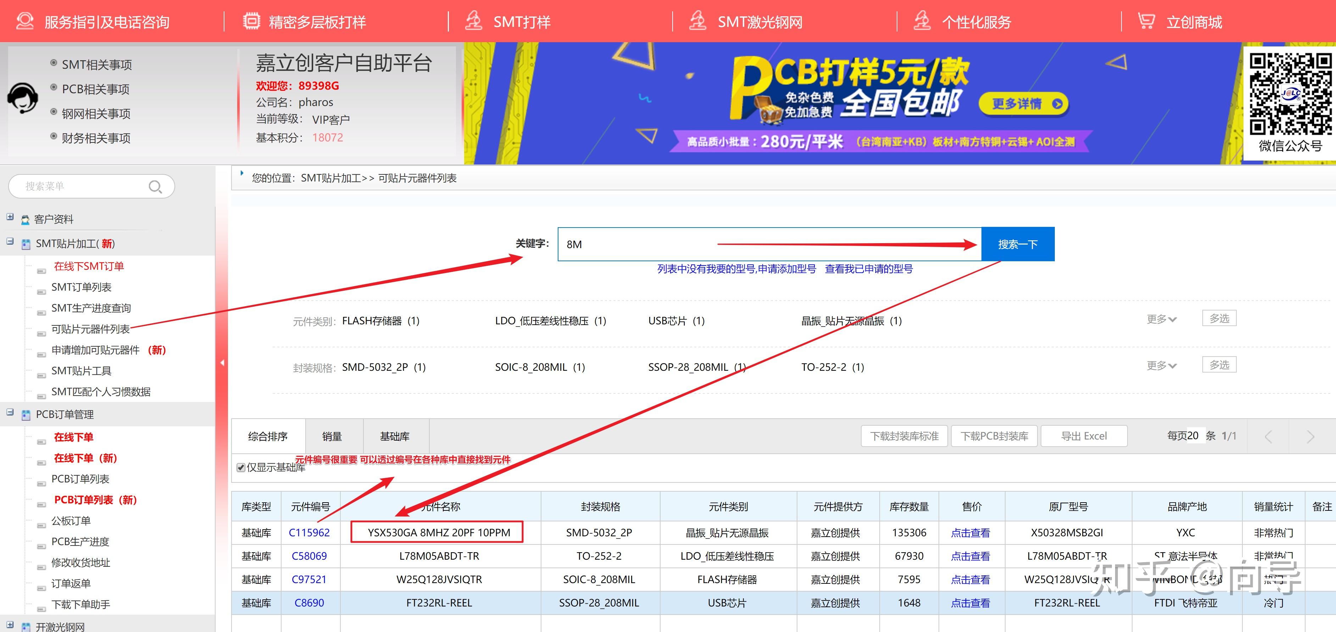Click the magnifier icon in the menu search box

coord(155,187)
